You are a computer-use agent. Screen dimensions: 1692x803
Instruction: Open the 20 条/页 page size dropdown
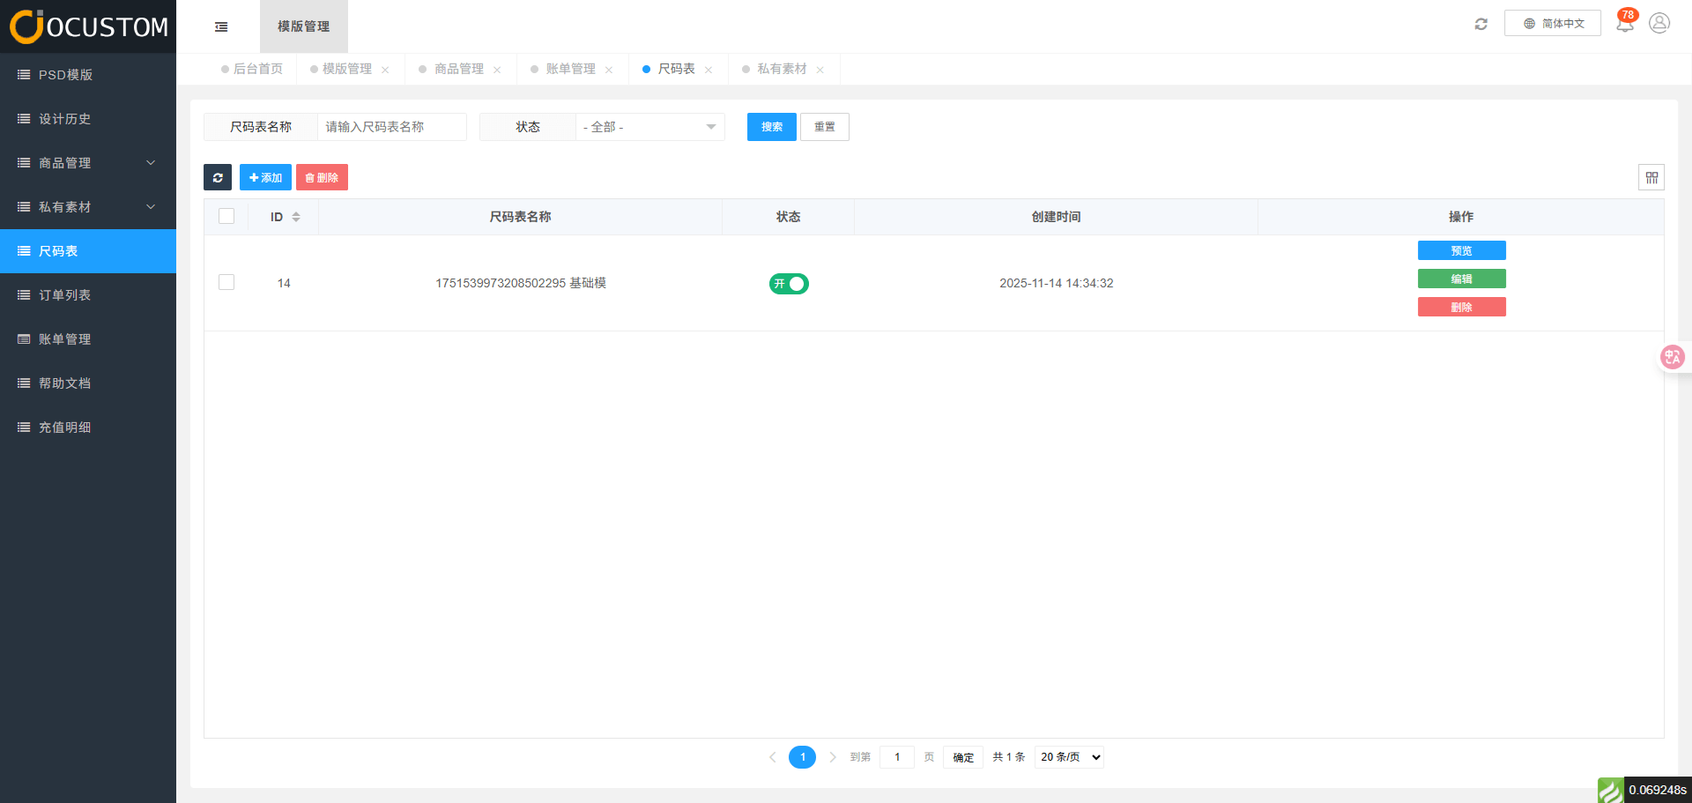tap(1069, 757)
